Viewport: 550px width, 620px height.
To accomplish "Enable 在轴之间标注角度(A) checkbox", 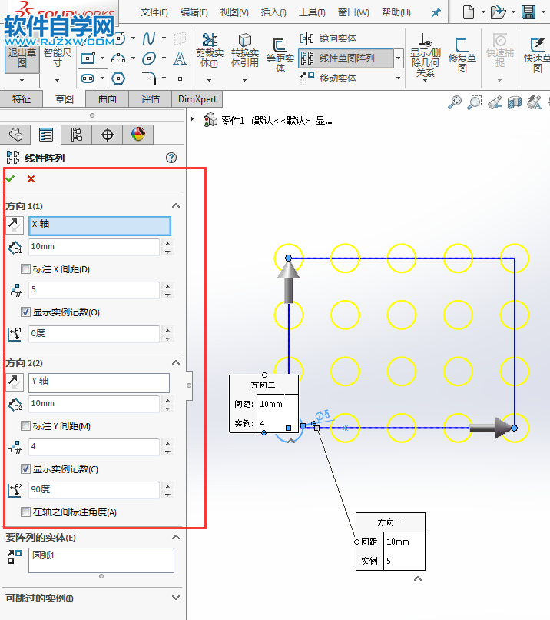I will point(25,512).
